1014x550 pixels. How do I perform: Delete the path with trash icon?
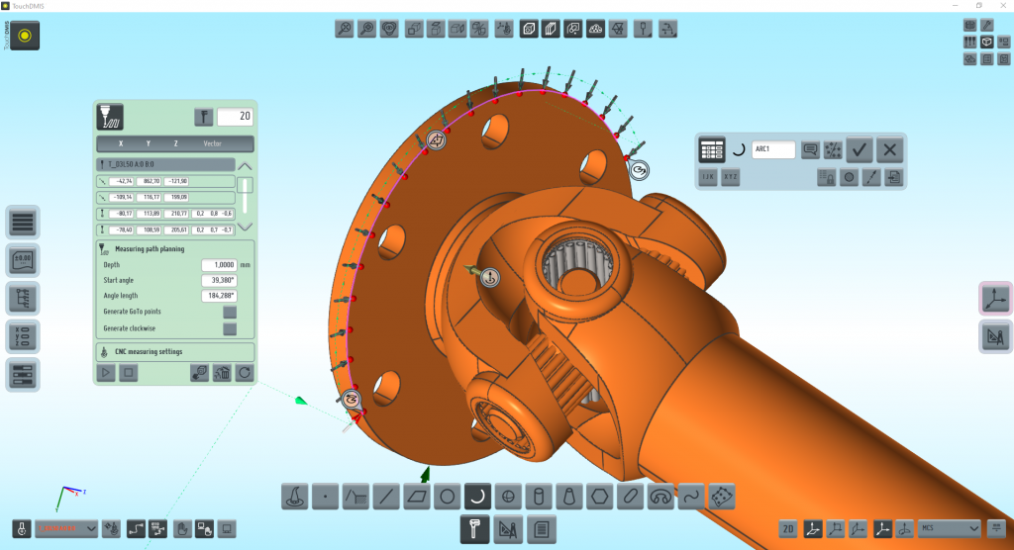pos(222,373)
